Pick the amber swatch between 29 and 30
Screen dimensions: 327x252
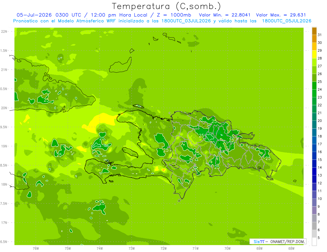[314, 47]
